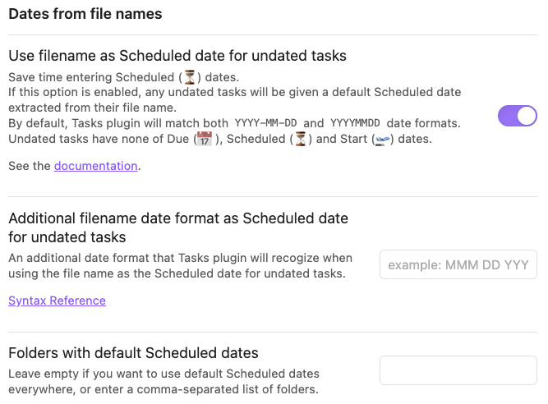This screenshot has height=404, width=548.
Task: Focus the additional filename date format field
Action: pos(458,265)
